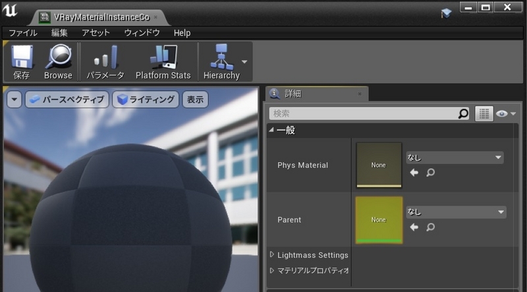Image resolution: width=527 pixels, height=292 pixels.
Task: Click the パースペクティブ viewport button
Action: [67, 100]
